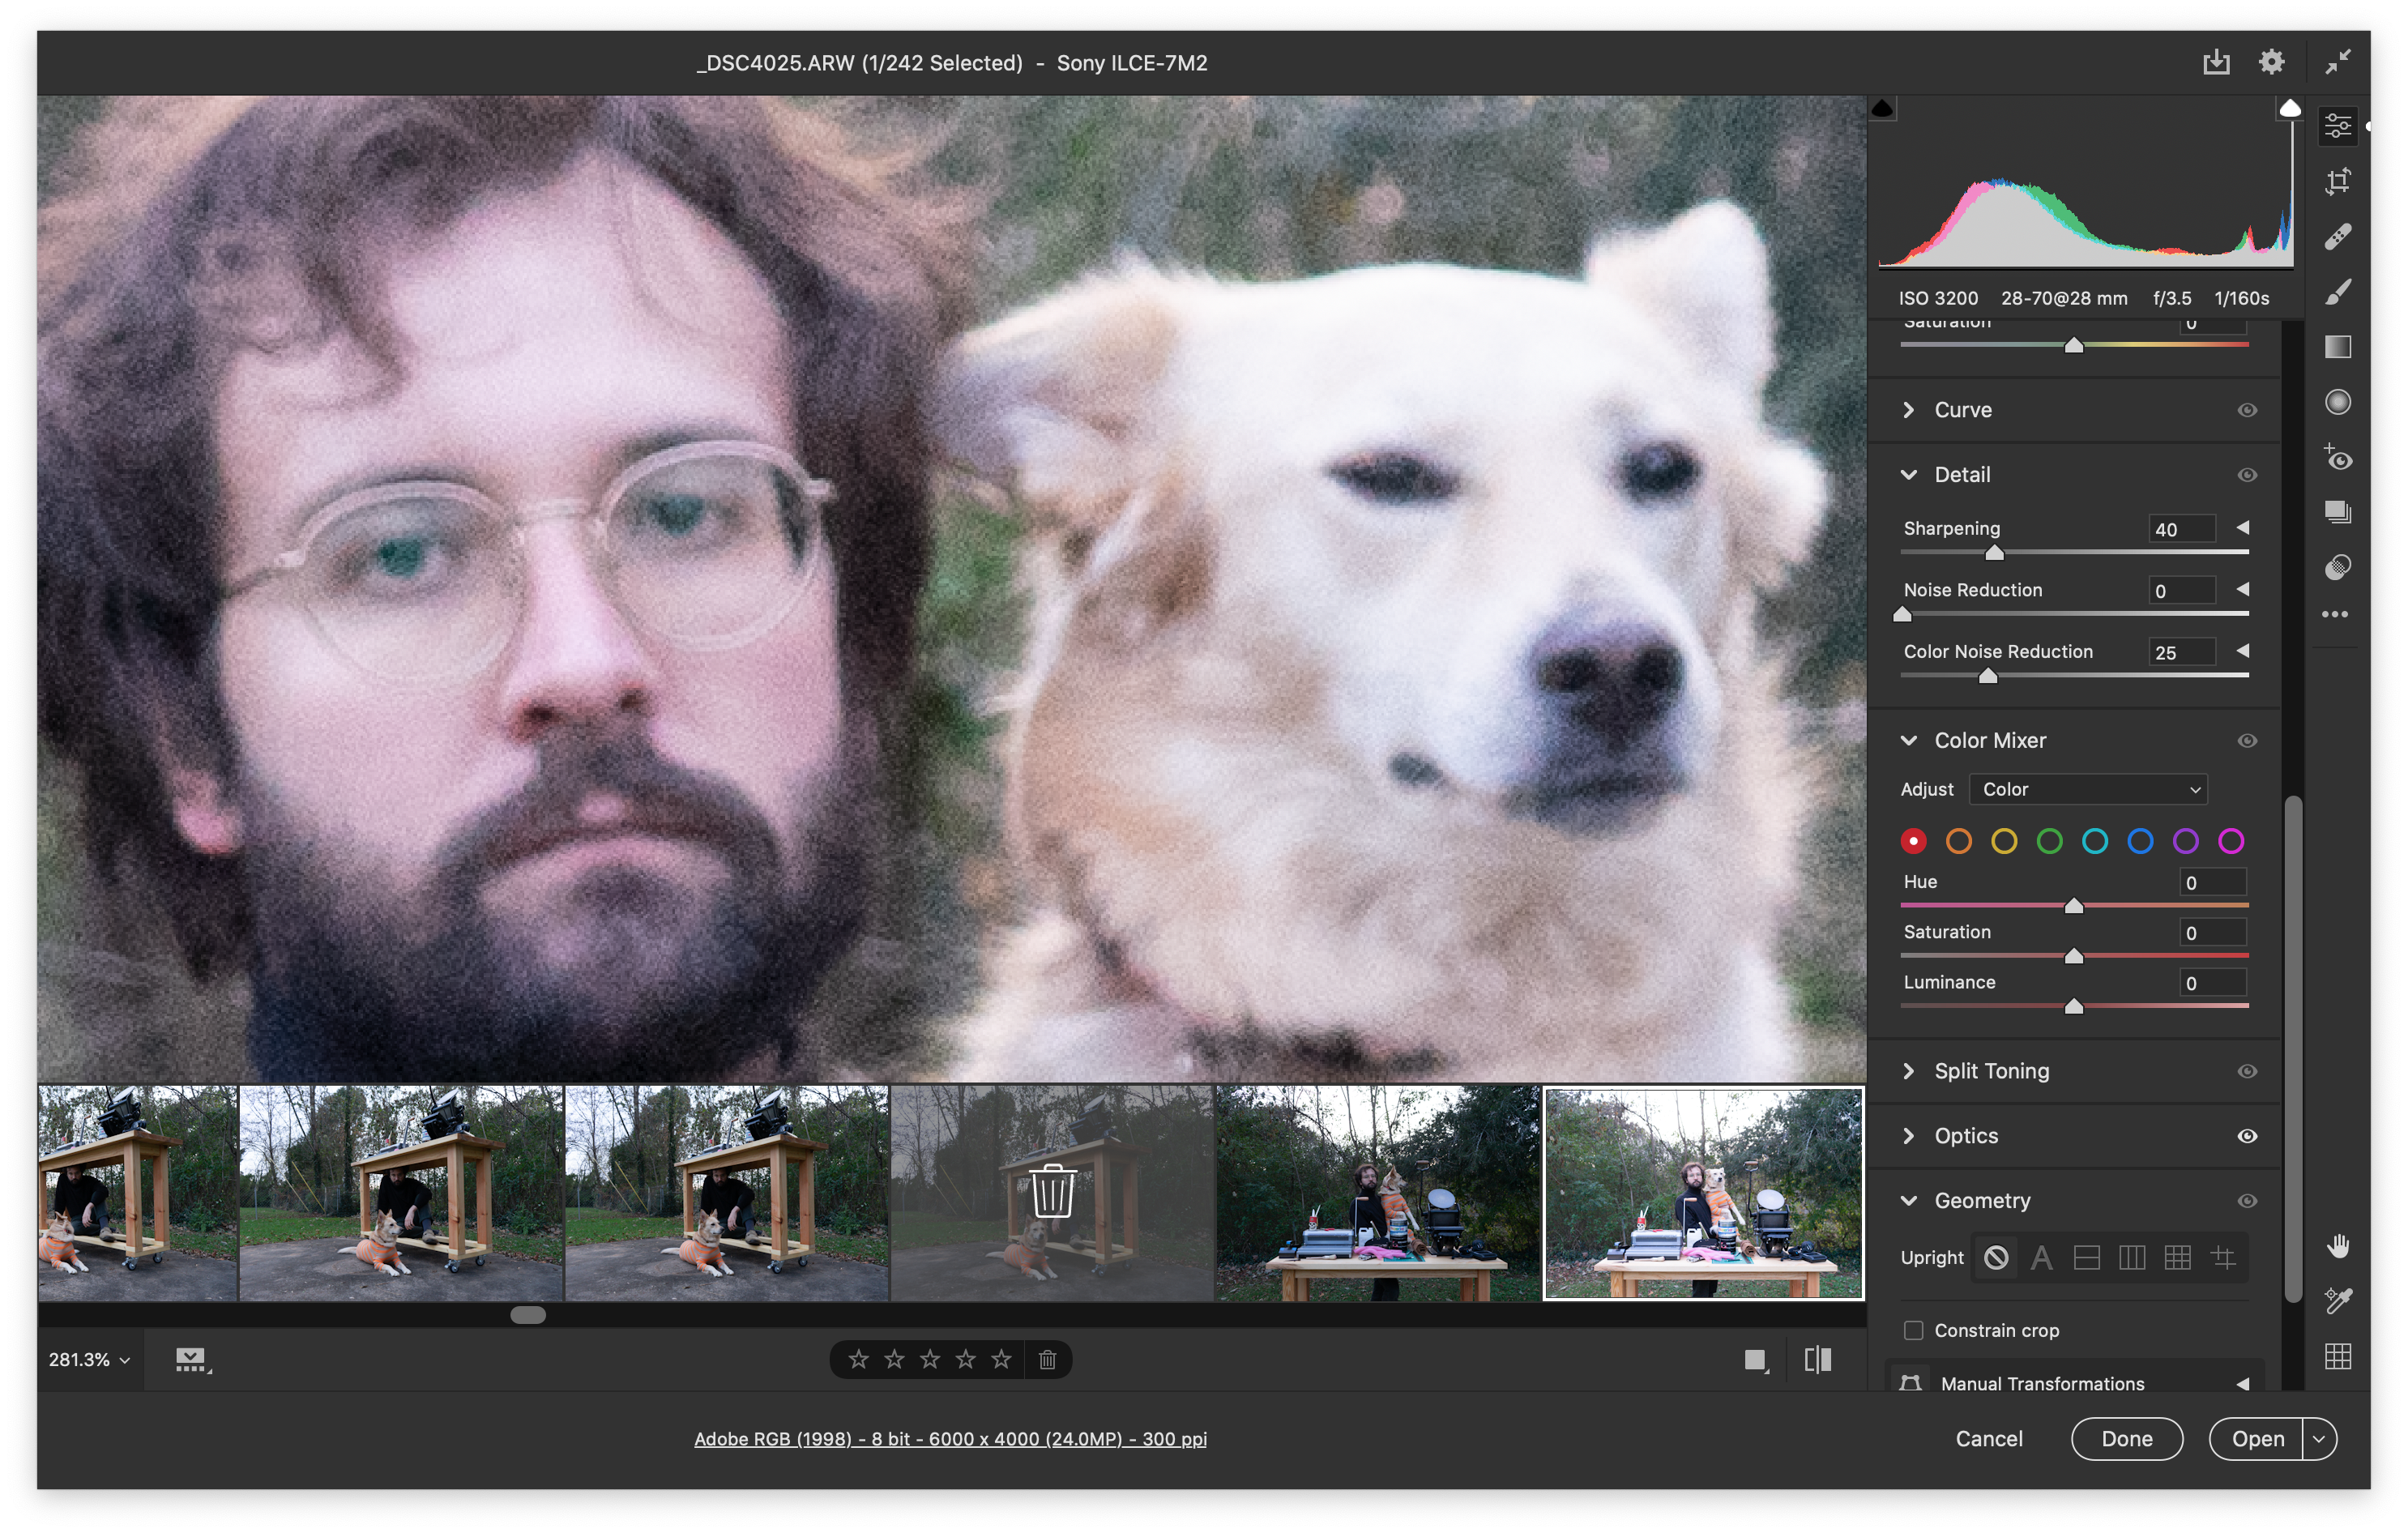Click the Hand pan tool
Viewport: 2408px width, 1533px height.
pyautogui.click(x=2337, y=1246)
